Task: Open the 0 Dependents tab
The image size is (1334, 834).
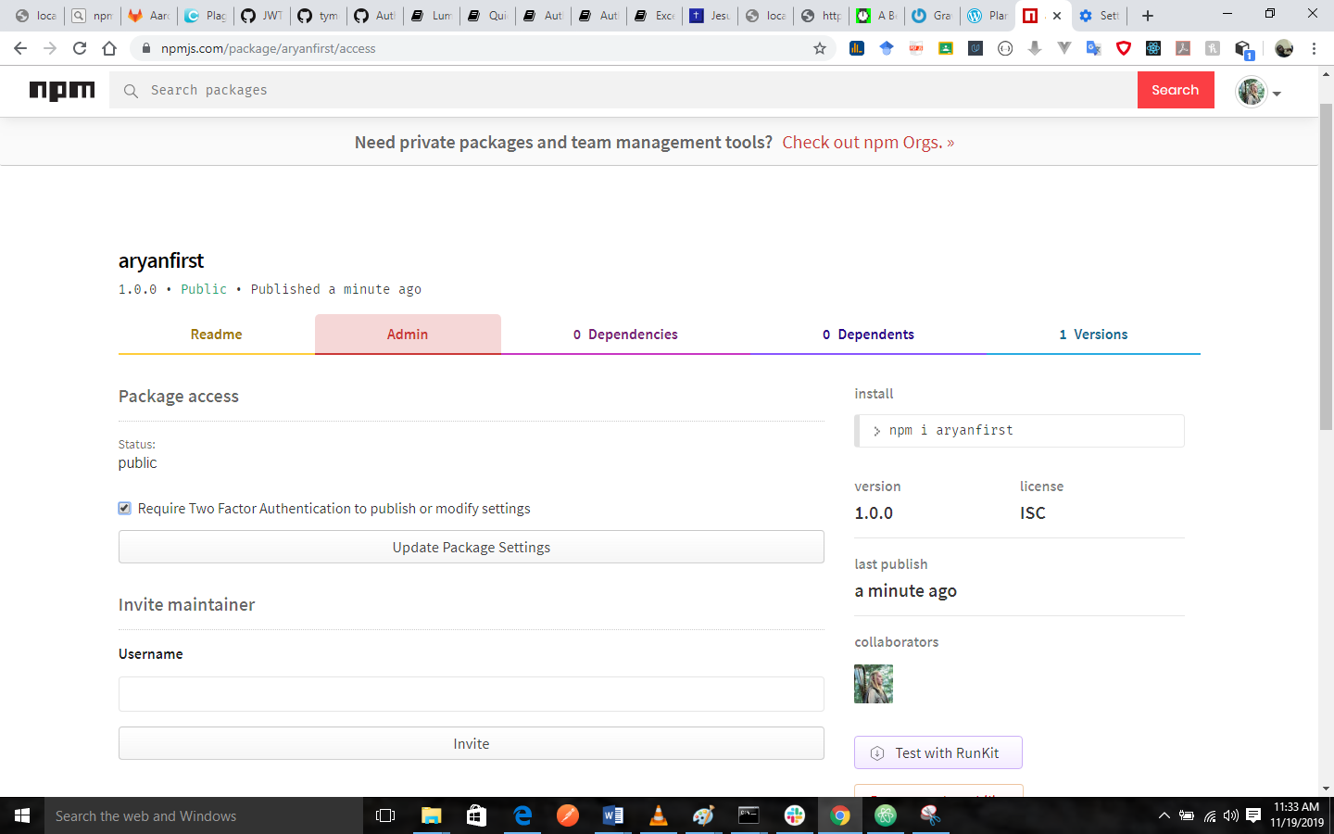Action: pos(868,335)
